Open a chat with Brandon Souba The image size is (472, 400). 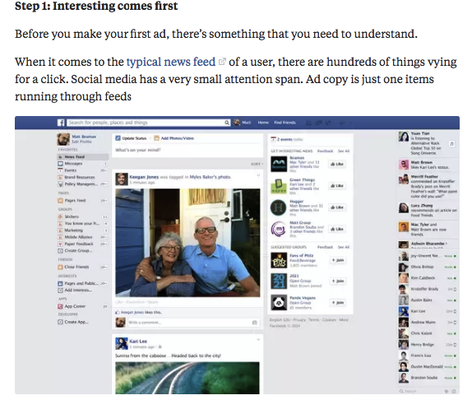(428, 378)
